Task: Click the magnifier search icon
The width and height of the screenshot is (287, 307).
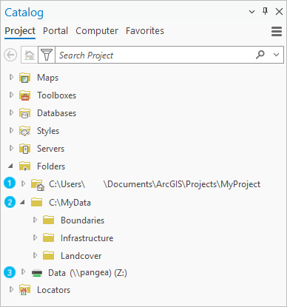Action: pos(260,55)
